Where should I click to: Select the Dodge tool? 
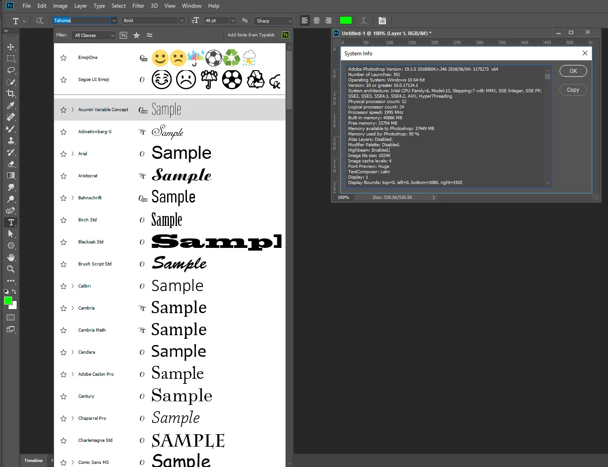coord(11,199)
